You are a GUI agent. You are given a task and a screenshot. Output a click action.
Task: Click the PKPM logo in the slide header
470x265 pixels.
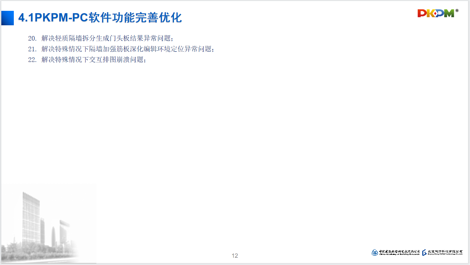tap(438, 13)
